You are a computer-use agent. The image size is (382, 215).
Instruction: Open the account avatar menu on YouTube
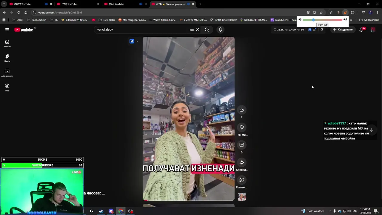point(373,30)
